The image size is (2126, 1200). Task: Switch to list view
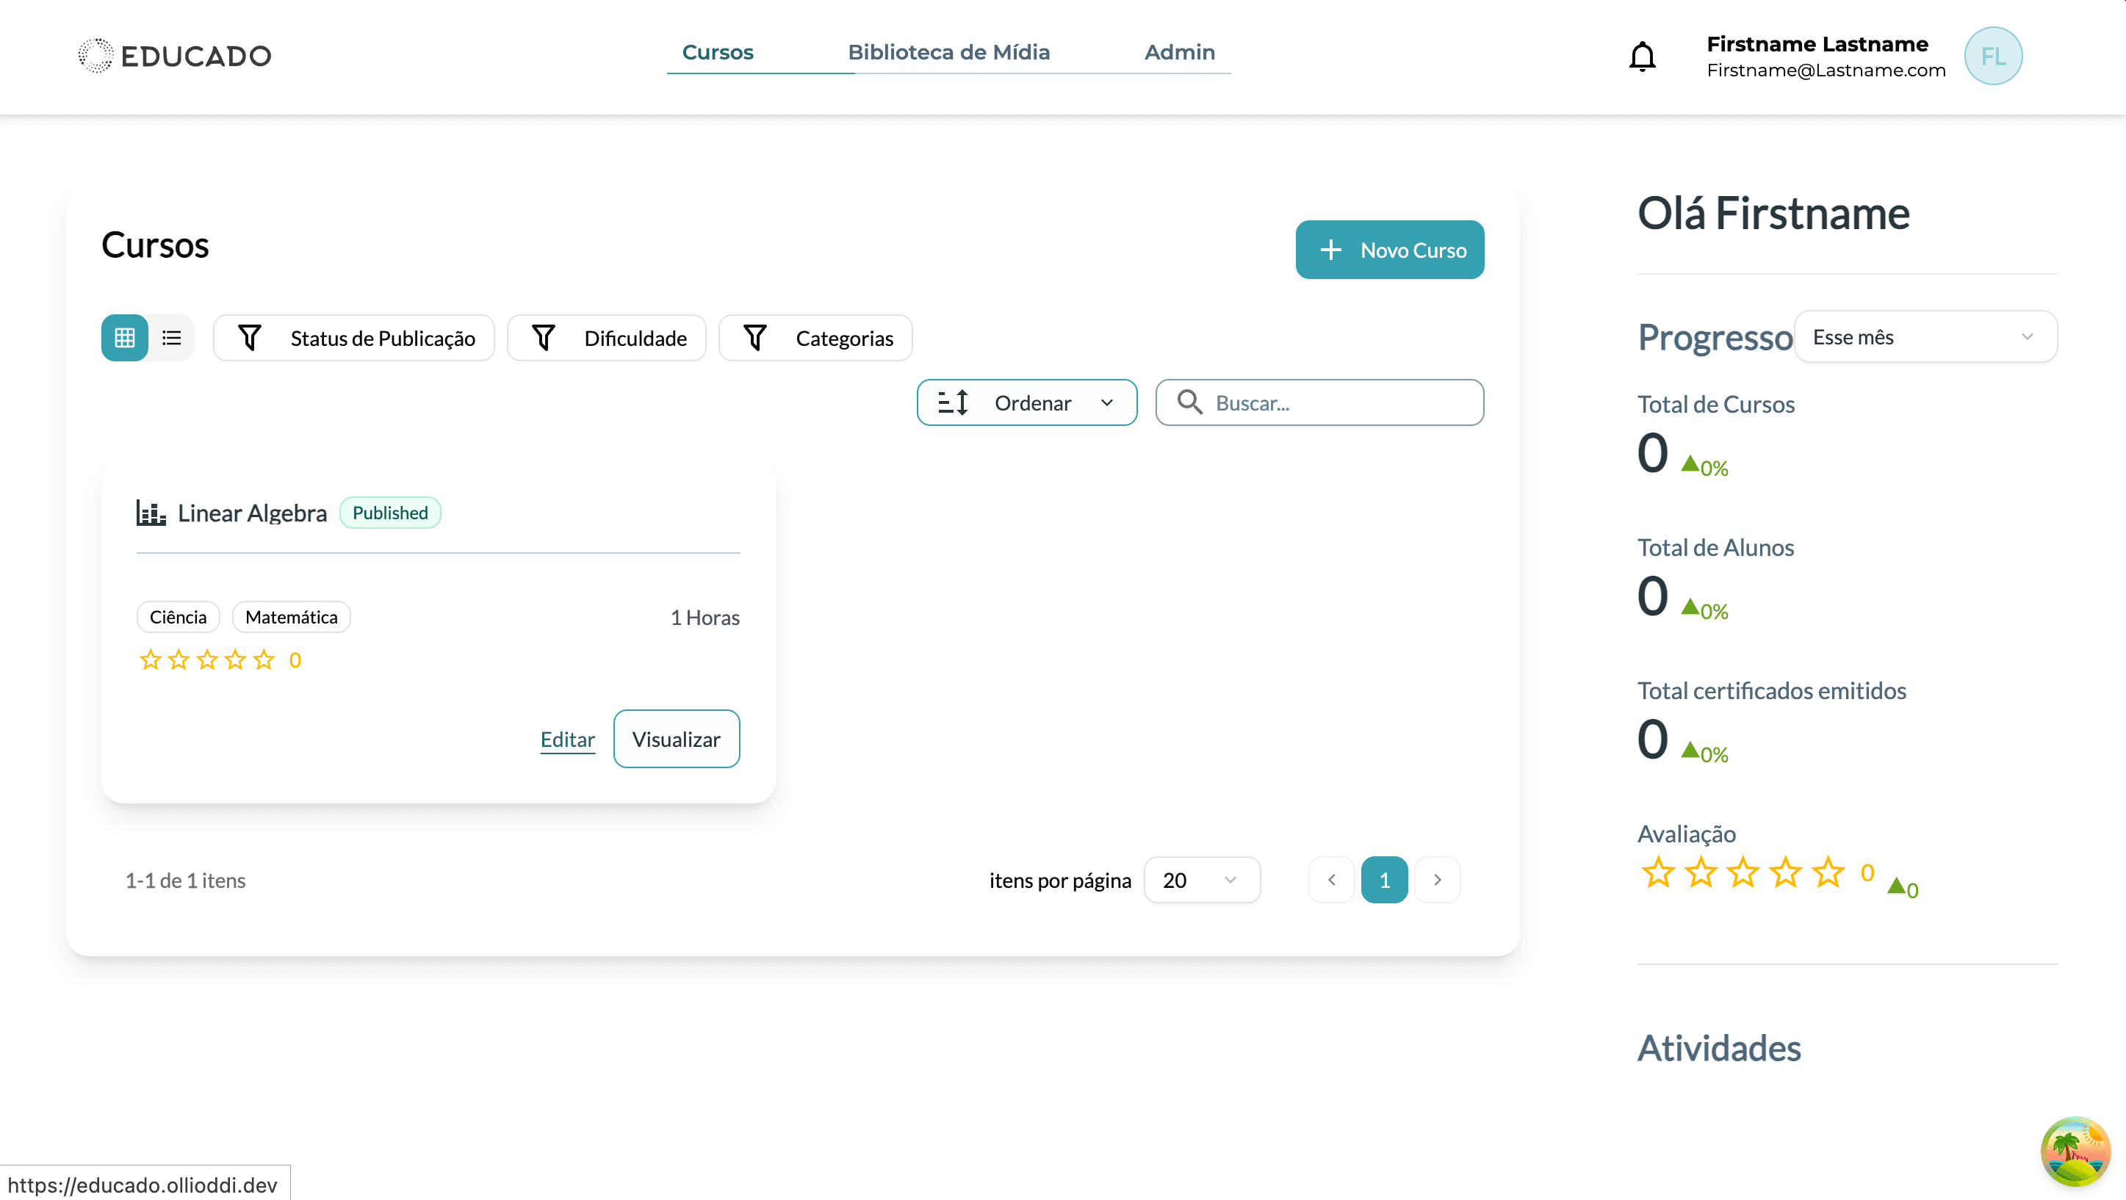(x=172, y=338)
